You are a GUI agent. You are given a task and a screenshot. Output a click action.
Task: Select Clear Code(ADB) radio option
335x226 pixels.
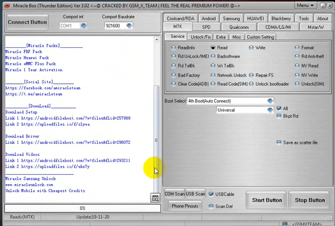tap(173, 84)
